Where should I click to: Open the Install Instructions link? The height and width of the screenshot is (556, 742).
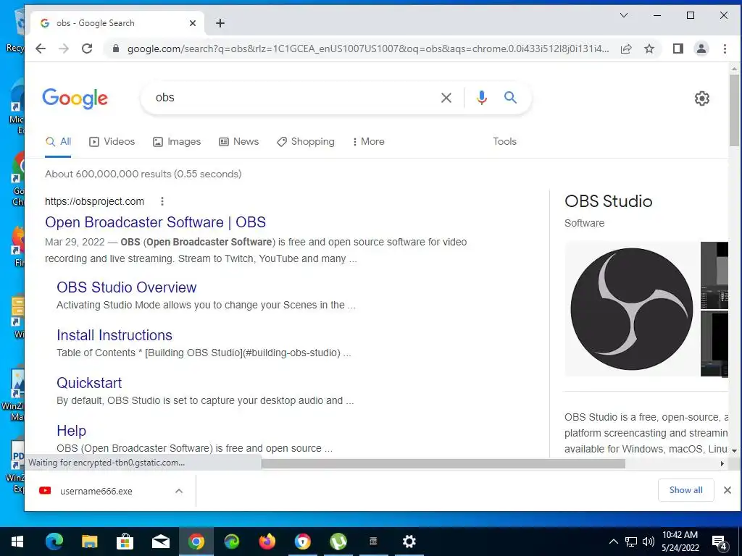pos(114,335)
